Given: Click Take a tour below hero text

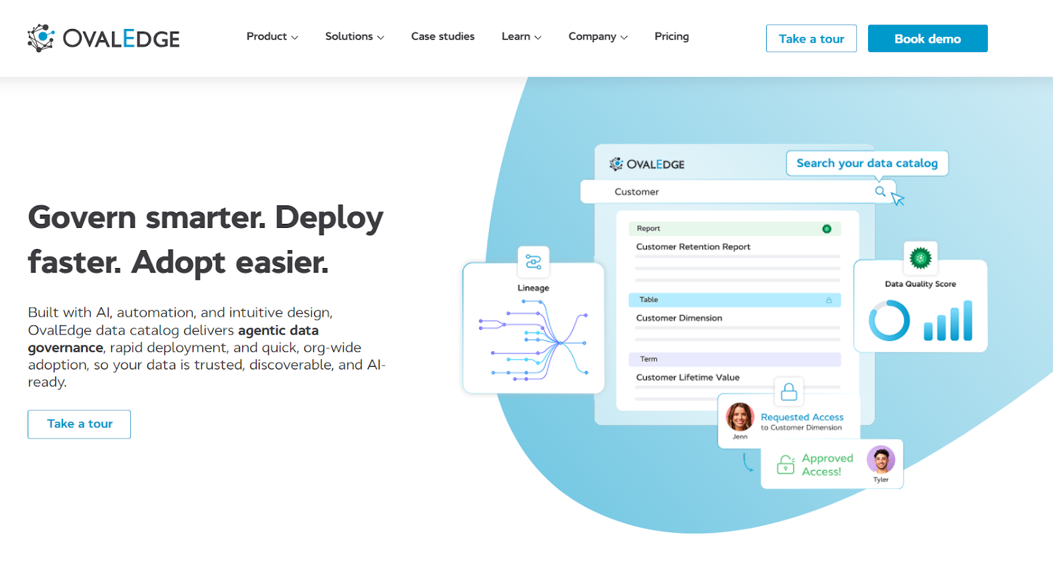Looking at the screenshot, I should tap(80, 424).
